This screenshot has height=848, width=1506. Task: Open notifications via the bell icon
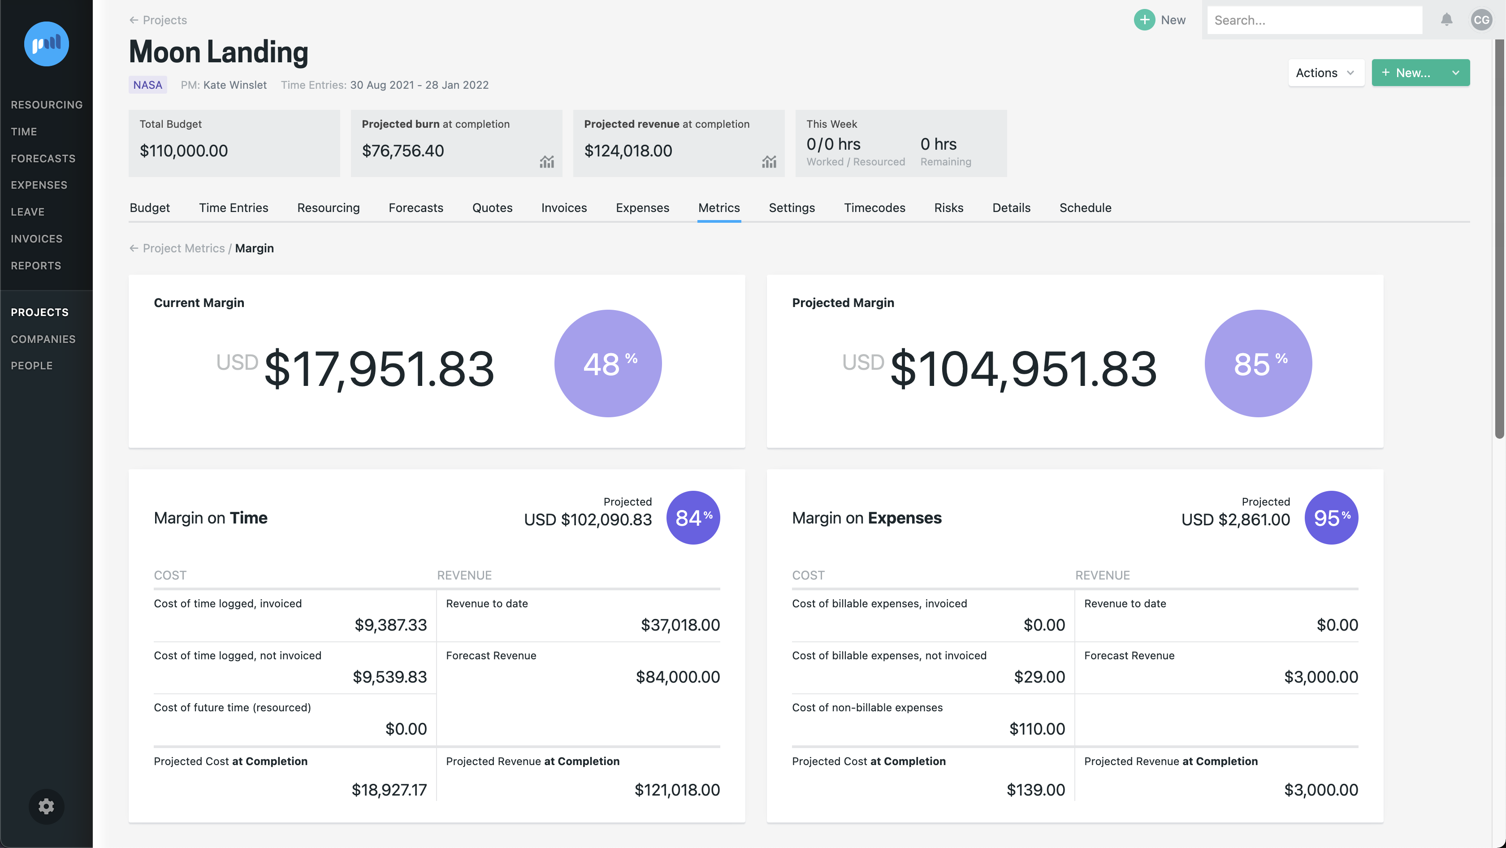(1447, 19)
